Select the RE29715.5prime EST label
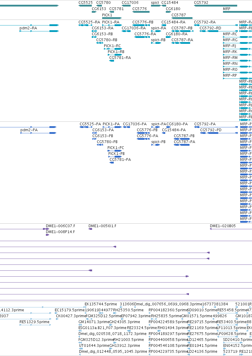Viewport: 252px width, 356px height. [202, 322]
